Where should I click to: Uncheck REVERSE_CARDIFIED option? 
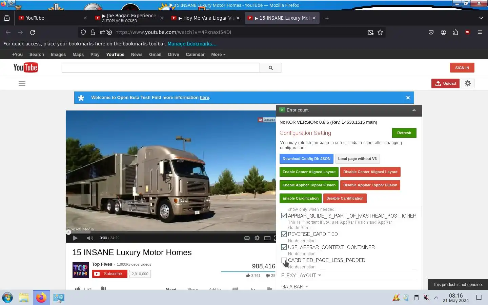(x=284, y=234)
